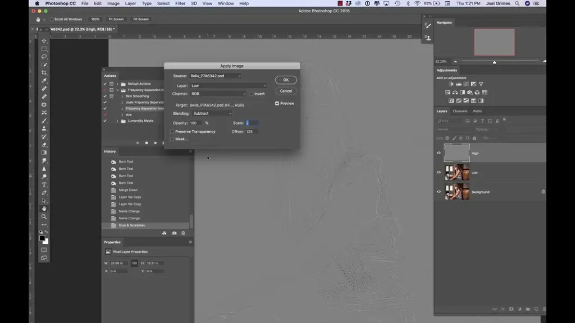
Task: Select the Hand tool in toolbar
Action: coord(44,209)
